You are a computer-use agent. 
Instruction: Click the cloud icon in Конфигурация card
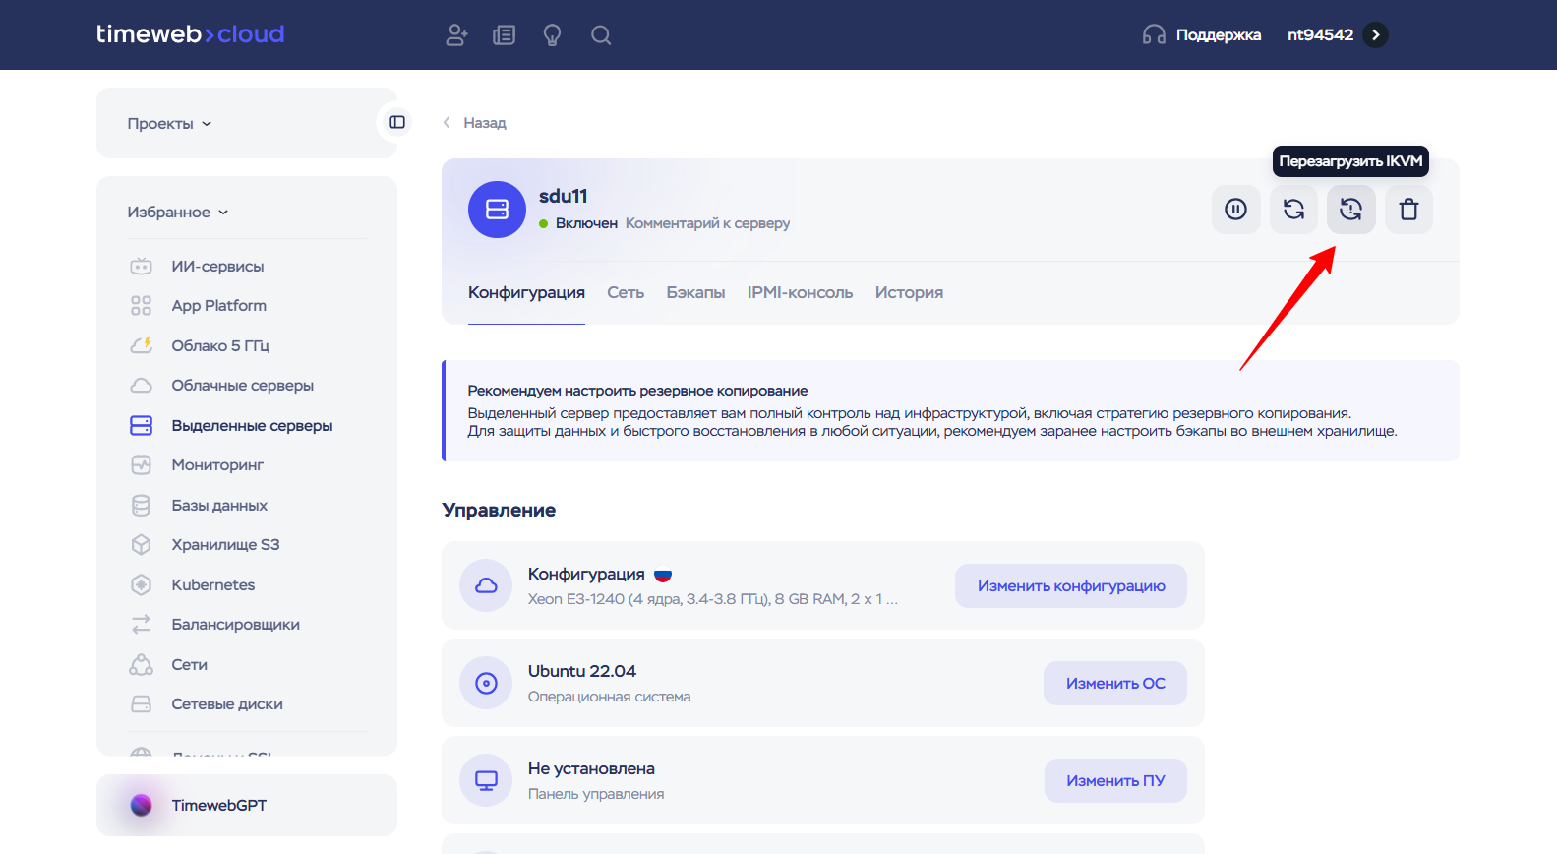[486, 585]
